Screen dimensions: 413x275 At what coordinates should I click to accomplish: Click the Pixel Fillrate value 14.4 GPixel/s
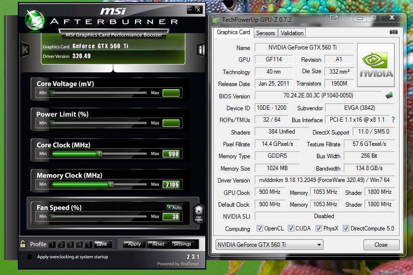pos(277,144)
